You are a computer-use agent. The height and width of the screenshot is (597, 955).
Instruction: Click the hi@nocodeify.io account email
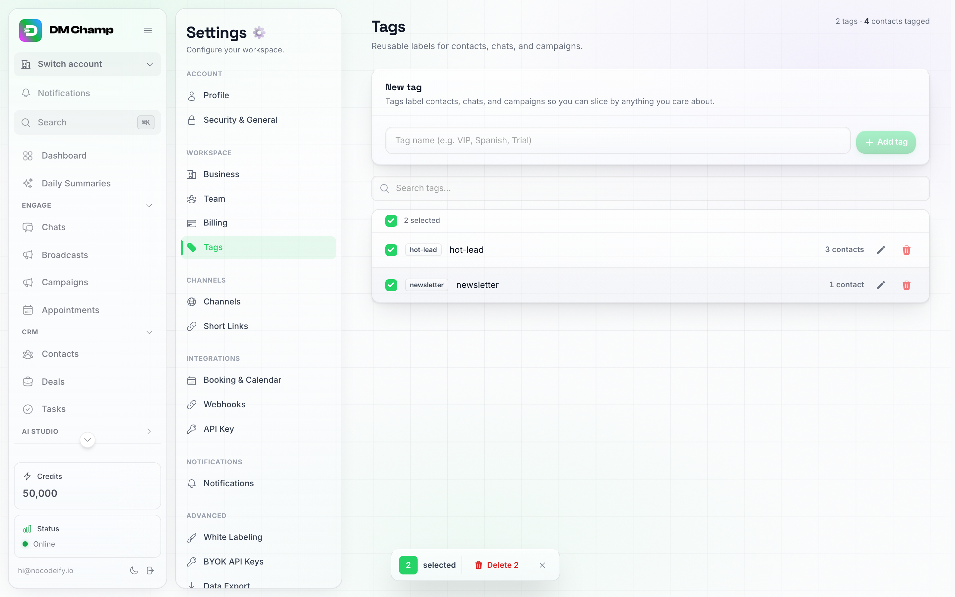click(x=45, y=570)
